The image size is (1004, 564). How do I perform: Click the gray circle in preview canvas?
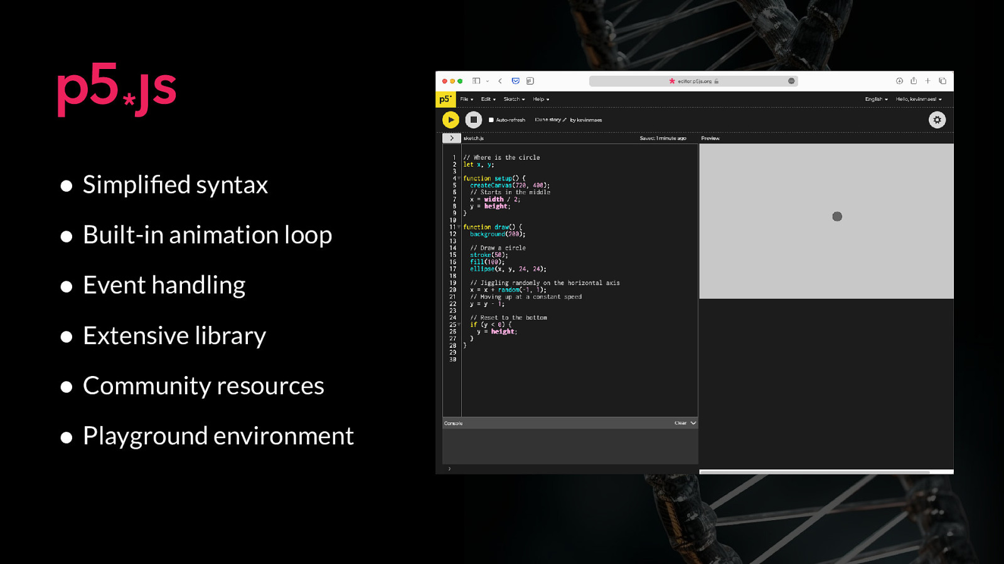pyautogui.click(x=837, y=216)
